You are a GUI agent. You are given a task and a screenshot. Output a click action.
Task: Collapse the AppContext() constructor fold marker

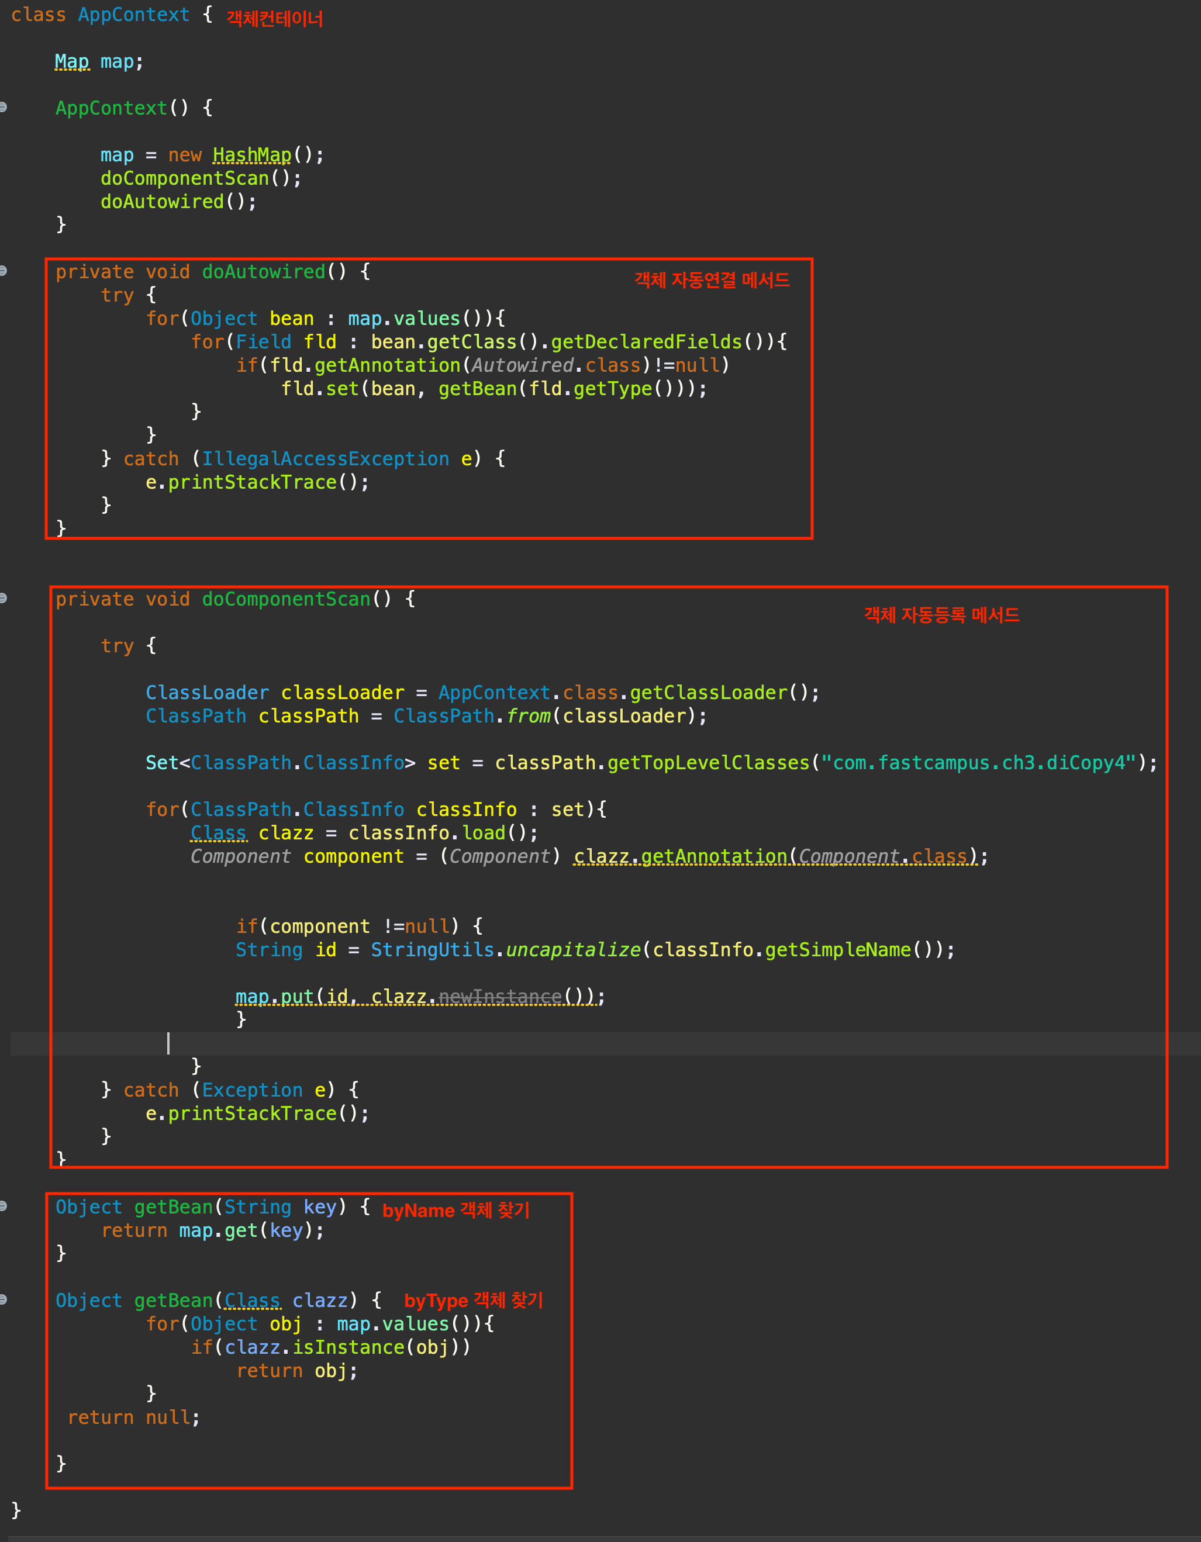pos(3,108)
